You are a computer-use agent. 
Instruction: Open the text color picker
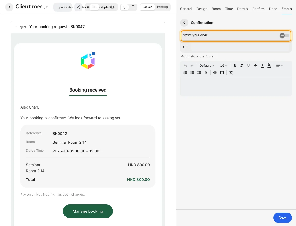tap(262, 66)
